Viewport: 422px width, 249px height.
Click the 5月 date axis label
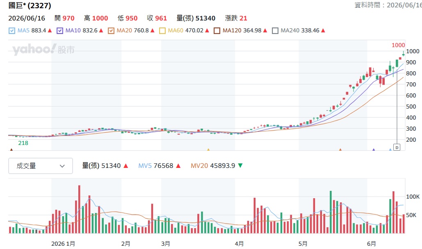tap(303, 244)
